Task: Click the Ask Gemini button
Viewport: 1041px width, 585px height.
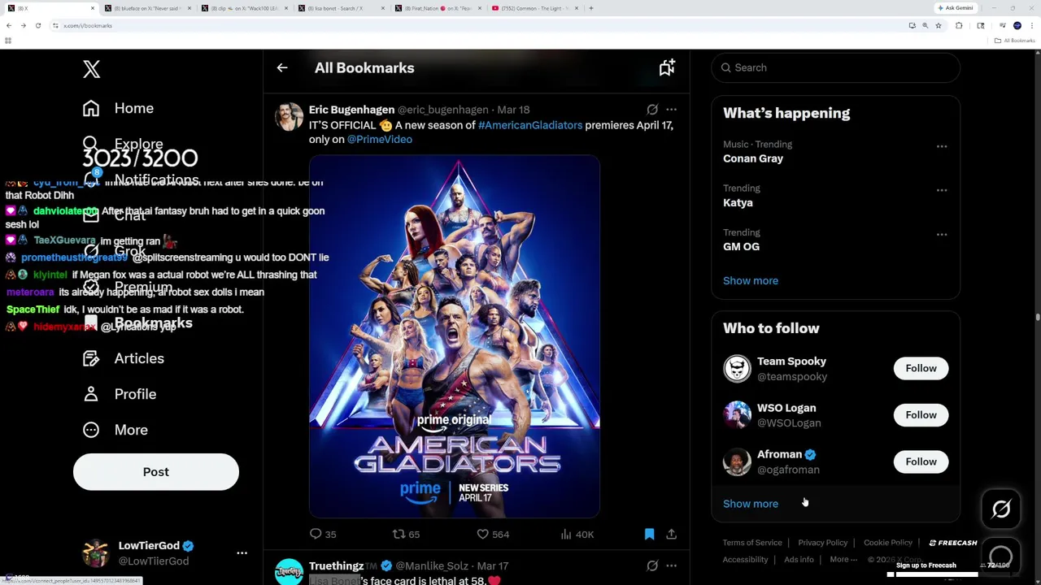Action: tap(955, 8)
